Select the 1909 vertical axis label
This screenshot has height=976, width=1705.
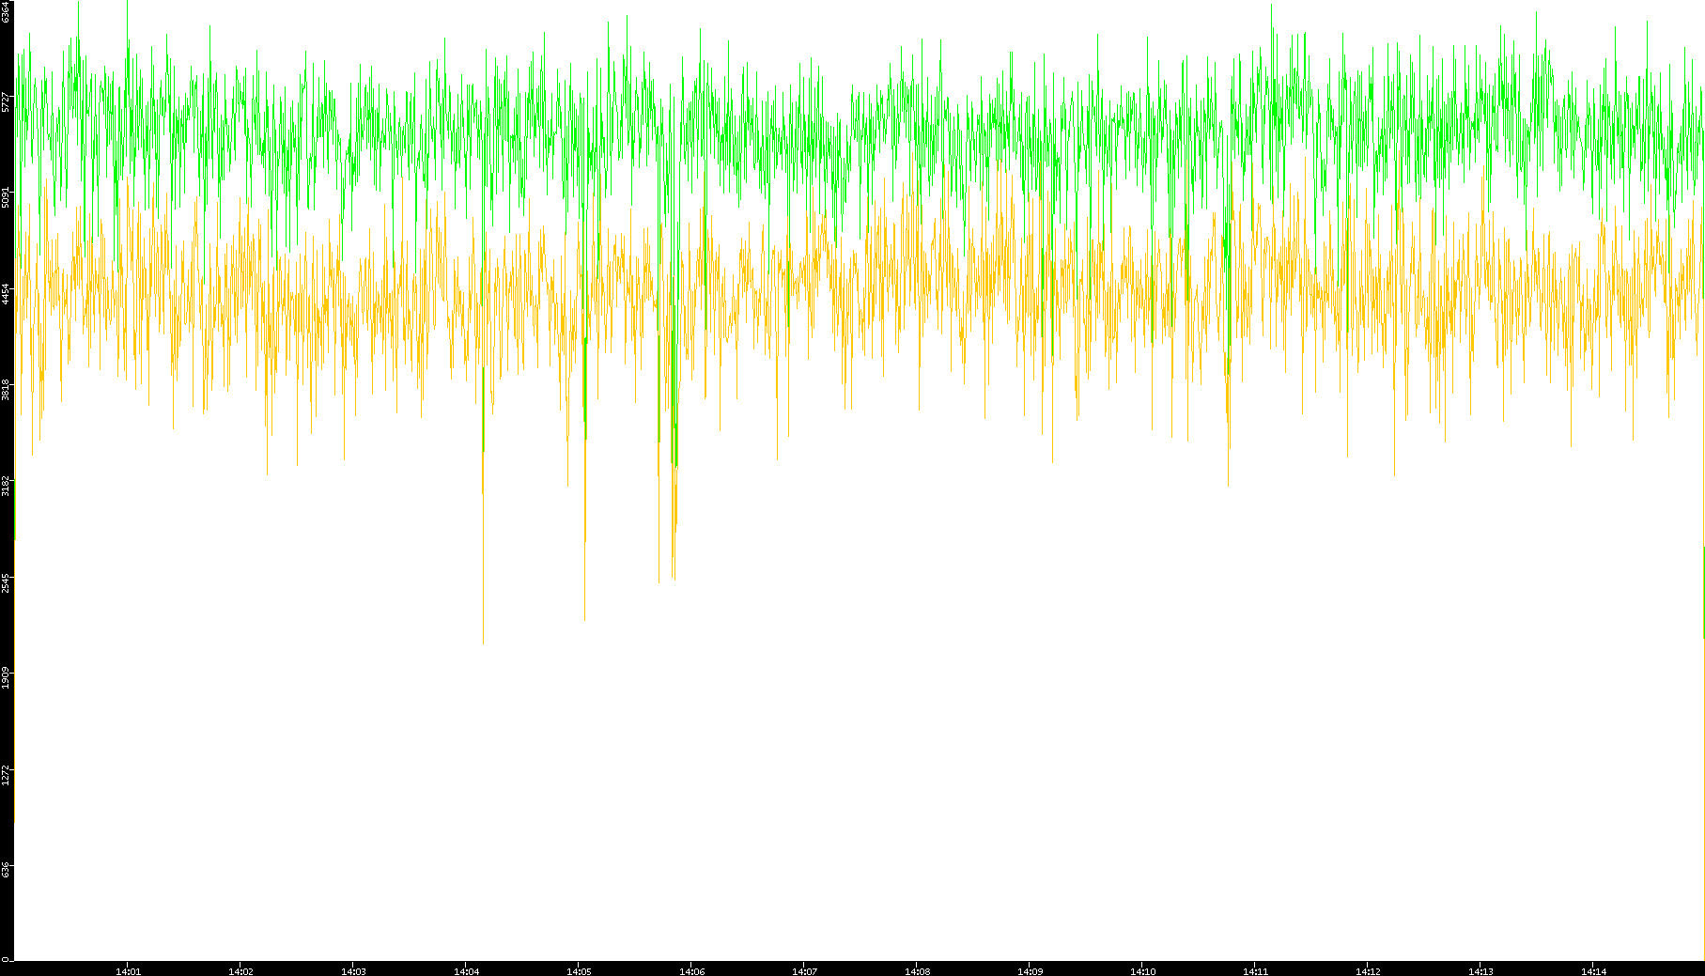[7, 677]
